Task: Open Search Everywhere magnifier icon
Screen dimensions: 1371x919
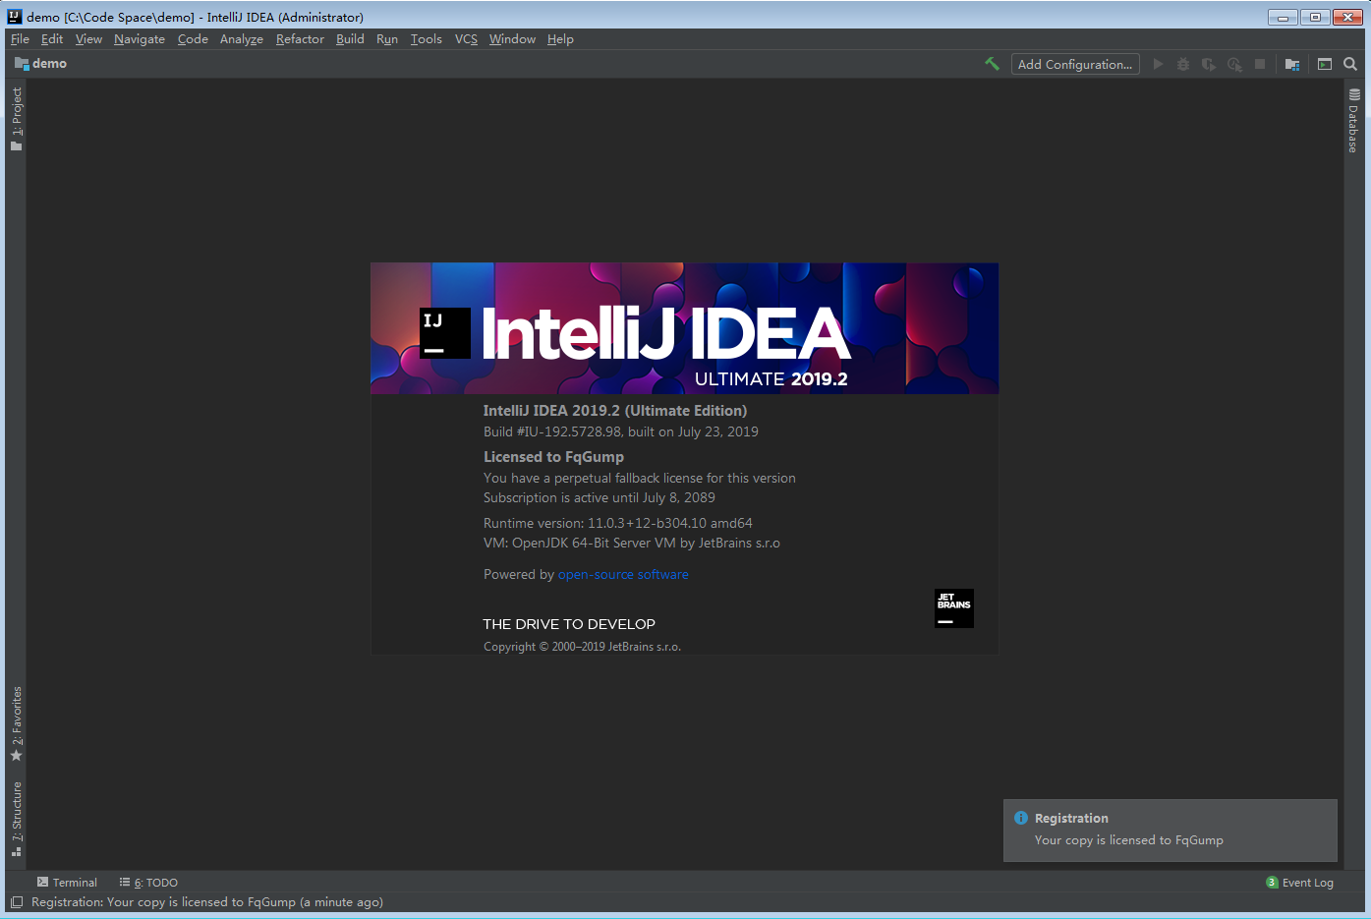Action: pyautogui.click(x=1350, y=64)
